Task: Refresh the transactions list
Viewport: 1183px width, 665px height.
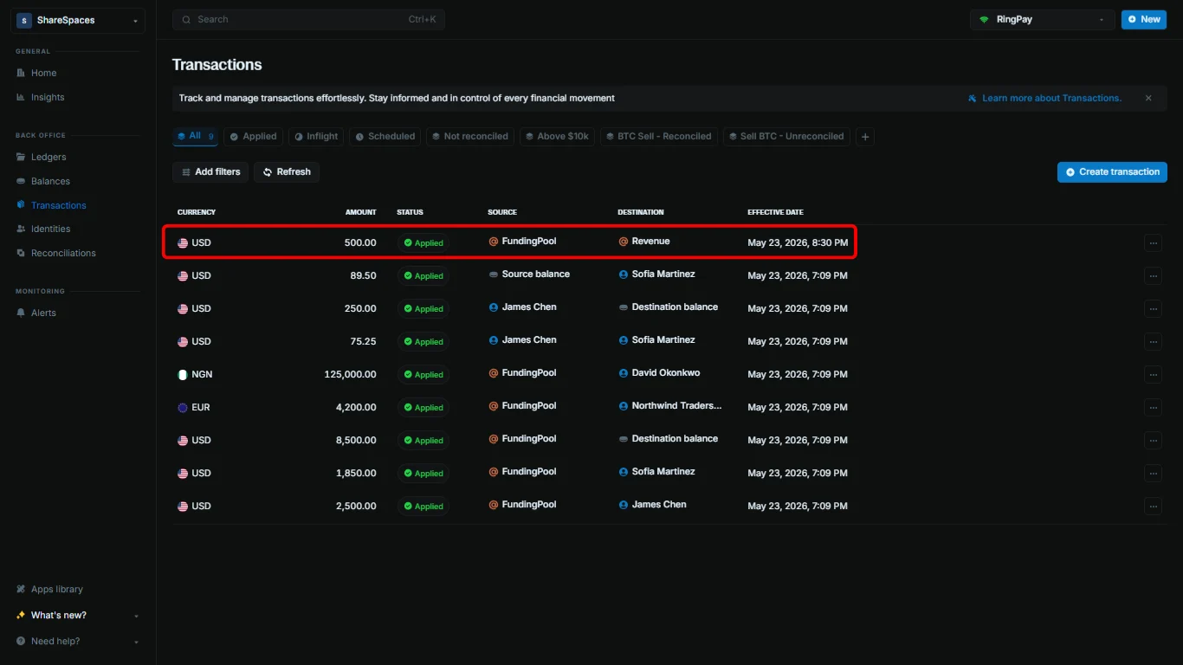Action: coord(287,171)
